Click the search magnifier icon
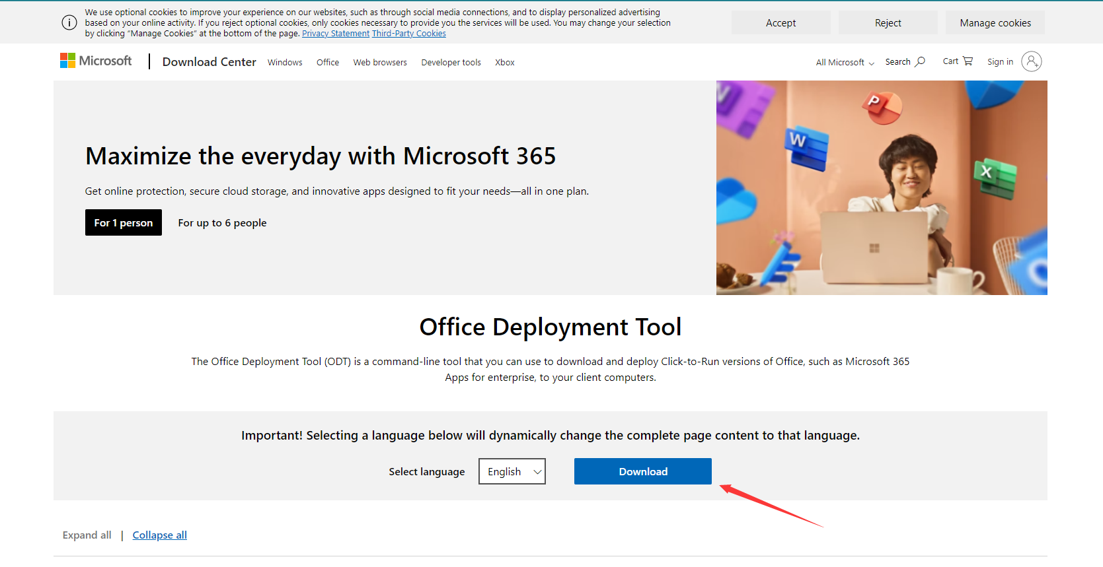 coord(920,61)
